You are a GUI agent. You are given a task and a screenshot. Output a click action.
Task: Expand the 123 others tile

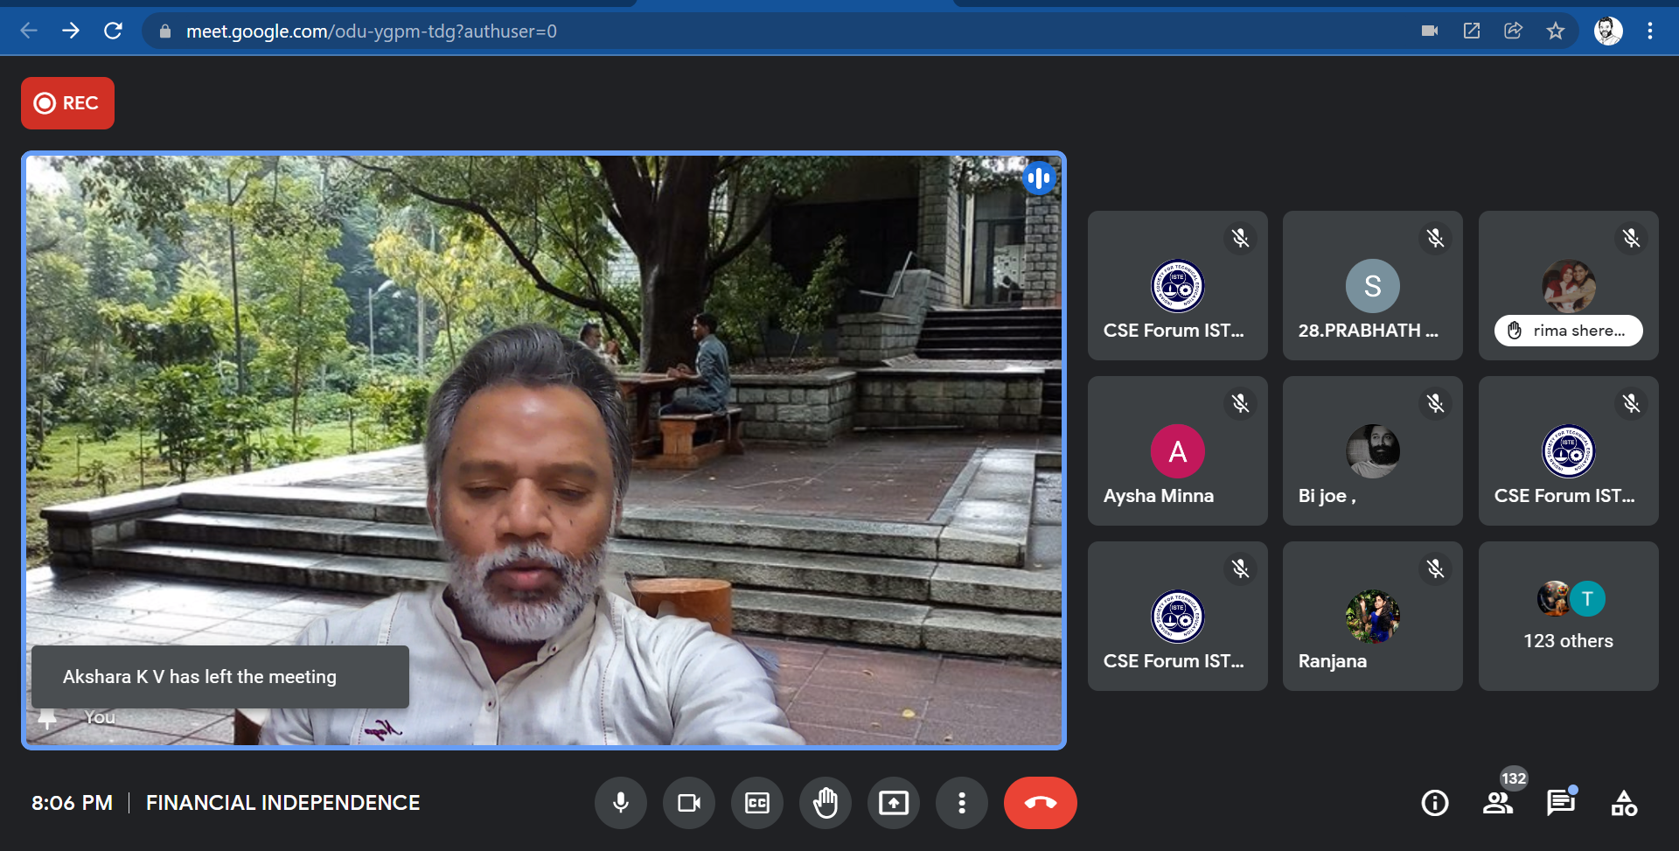[x=1568, y=616]
